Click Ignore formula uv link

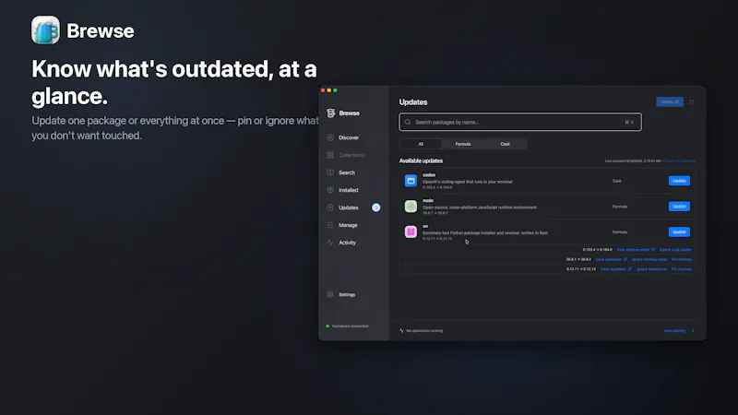651,269
